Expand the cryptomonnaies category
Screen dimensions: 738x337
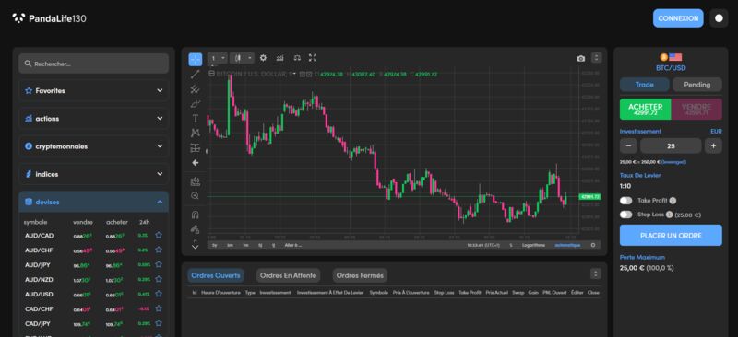click(94, 146)
